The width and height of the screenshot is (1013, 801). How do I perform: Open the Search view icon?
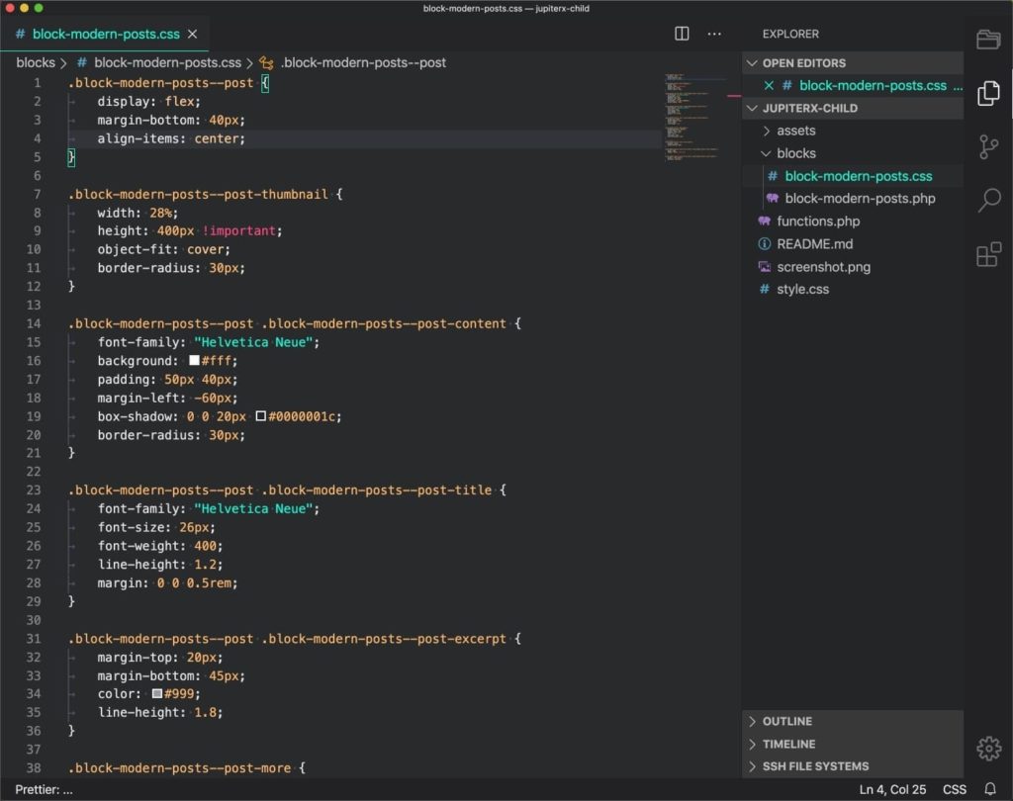(x=988, y=201)
